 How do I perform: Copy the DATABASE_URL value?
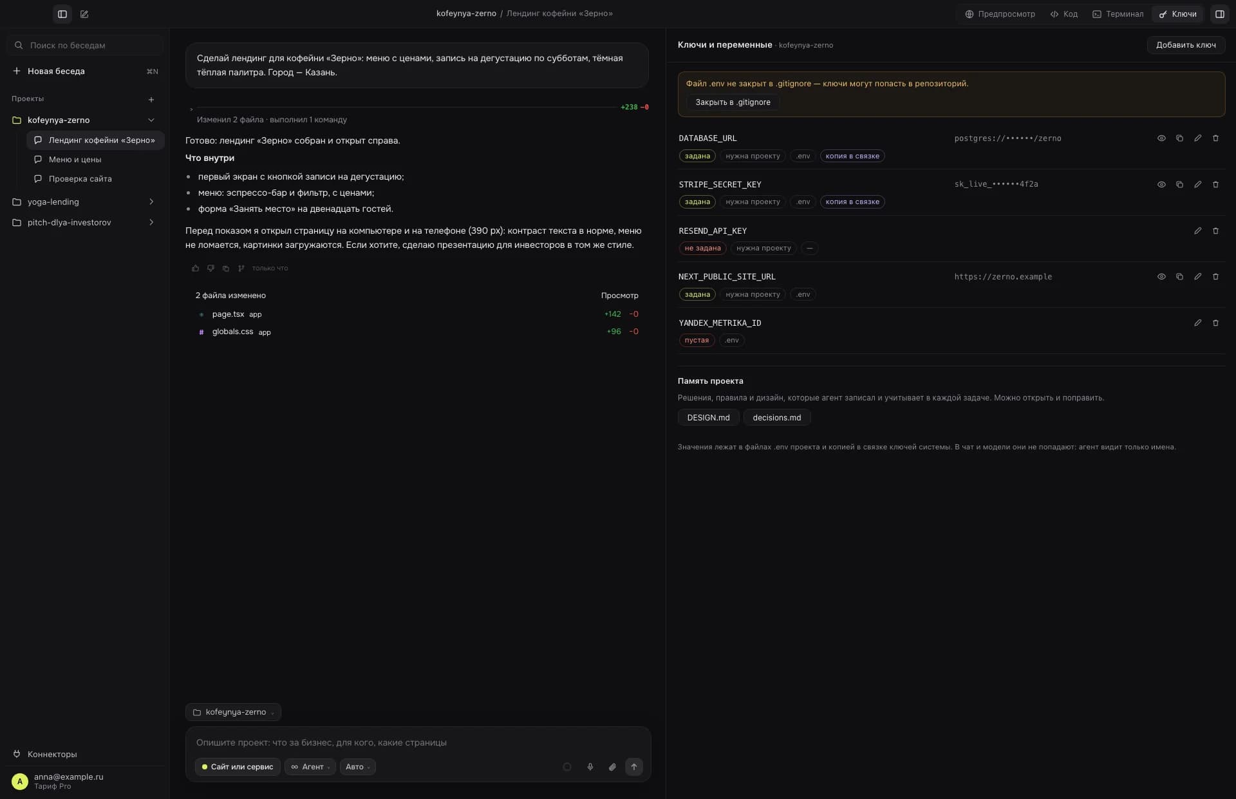[1179, 138]
